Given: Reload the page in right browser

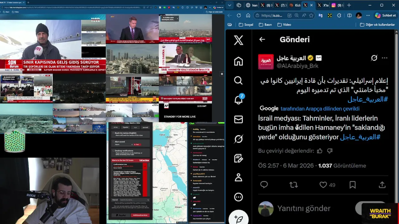Looking at the screenshot, I should 239,15.
